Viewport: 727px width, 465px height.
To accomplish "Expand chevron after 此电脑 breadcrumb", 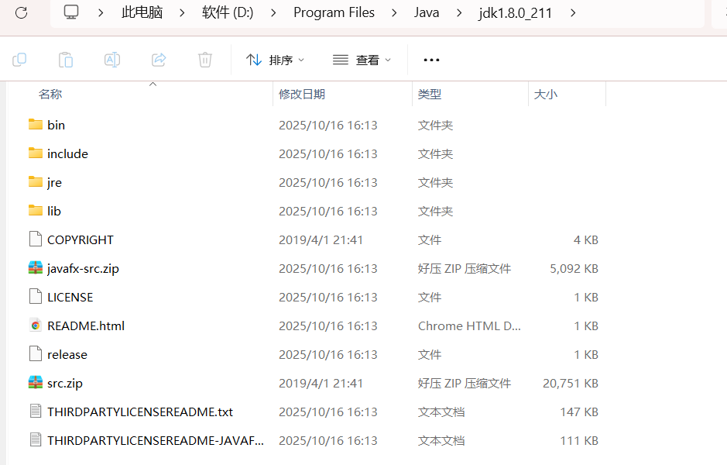I will (182, 13).
